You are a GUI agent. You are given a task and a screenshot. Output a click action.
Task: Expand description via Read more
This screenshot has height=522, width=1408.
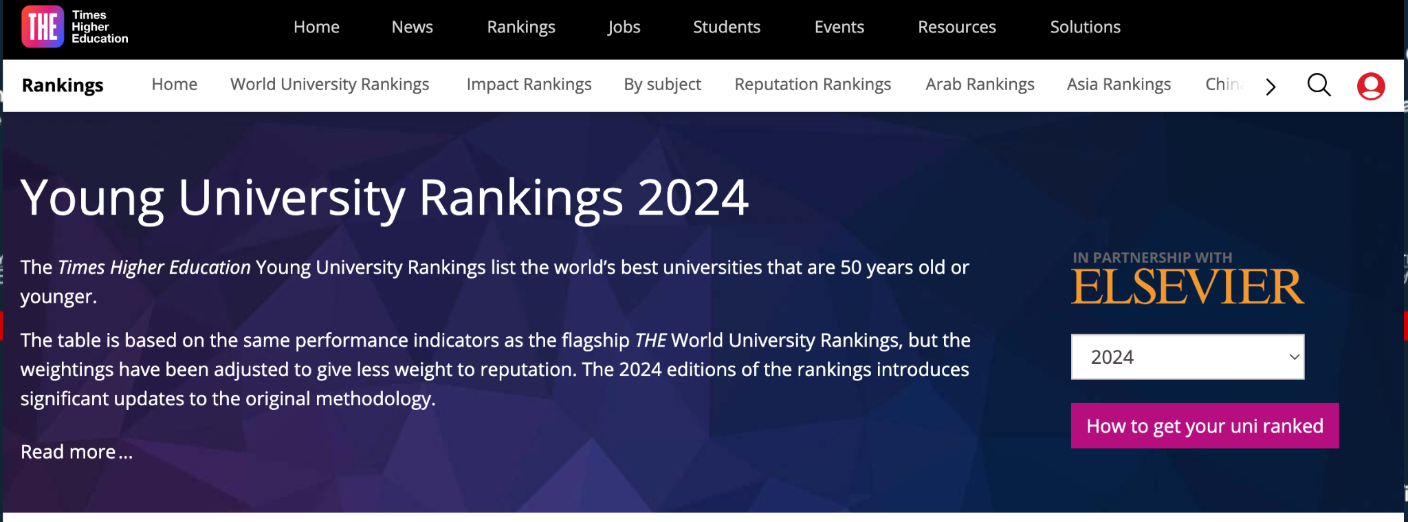pyautogui.click(x=76, y=452)
